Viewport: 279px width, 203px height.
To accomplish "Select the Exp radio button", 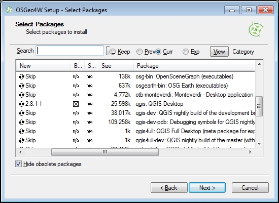I will pyautogui.click(x=186, y=52).
